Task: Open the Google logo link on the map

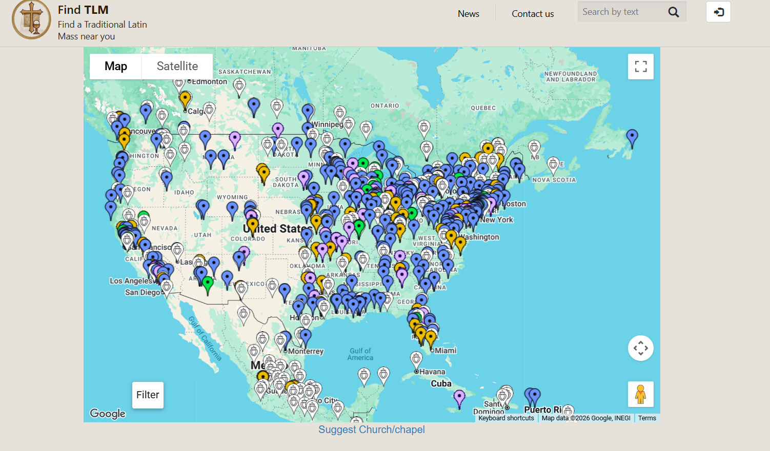Action: click(x=108, y=414)
